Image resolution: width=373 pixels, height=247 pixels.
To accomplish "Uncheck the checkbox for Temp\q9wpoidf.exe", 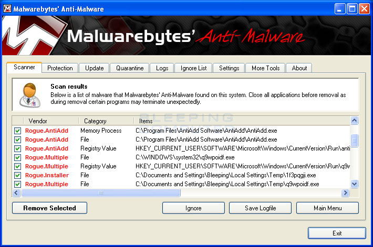I will tap(17, 184).
